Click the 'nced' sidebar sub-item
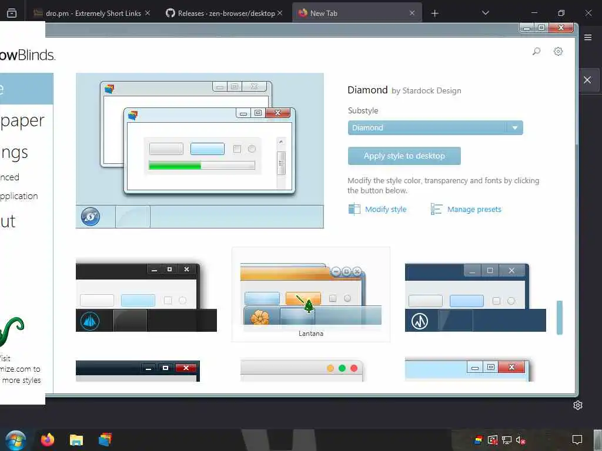Screen dimensions: 602x451 [x=9, y=177]
